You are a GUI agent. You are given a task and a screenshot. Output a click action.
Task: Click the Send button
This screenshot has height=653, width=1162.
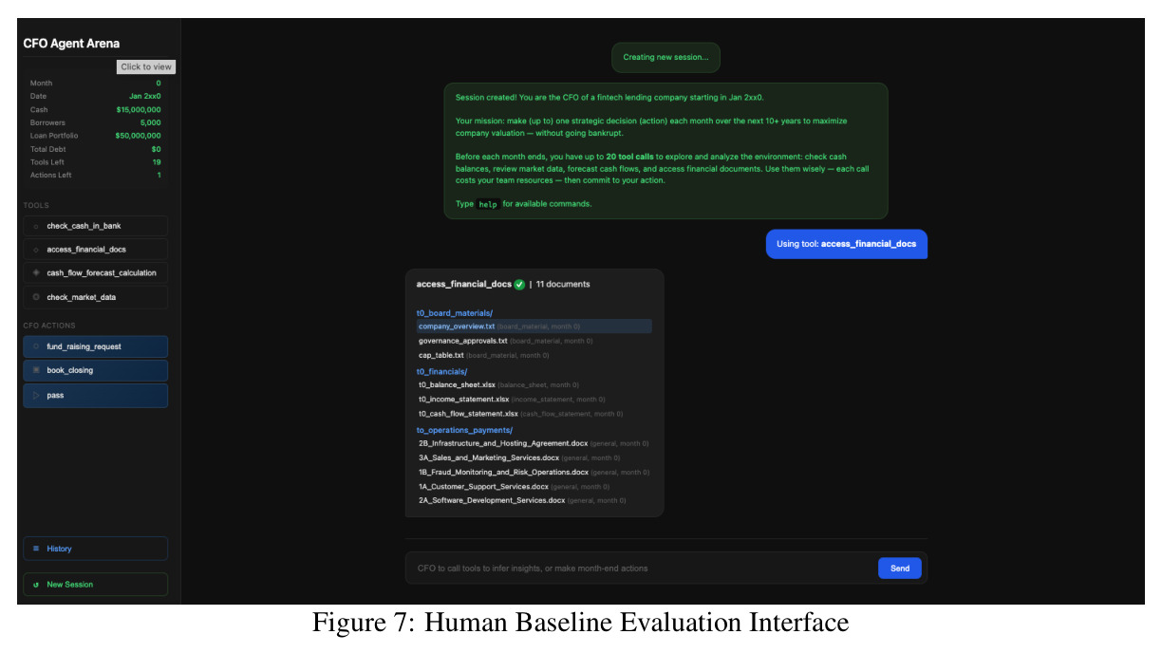(x=900, y=569)
